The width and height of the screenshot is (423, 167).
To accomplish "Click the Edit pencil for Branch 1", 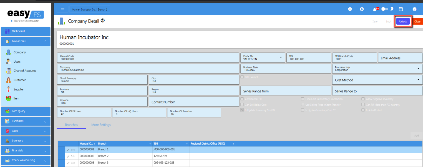I will [71, 150].
